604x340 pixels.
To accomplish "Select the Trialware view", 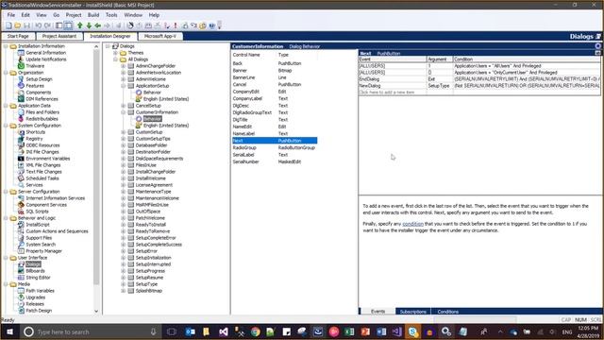I will 35,66.
